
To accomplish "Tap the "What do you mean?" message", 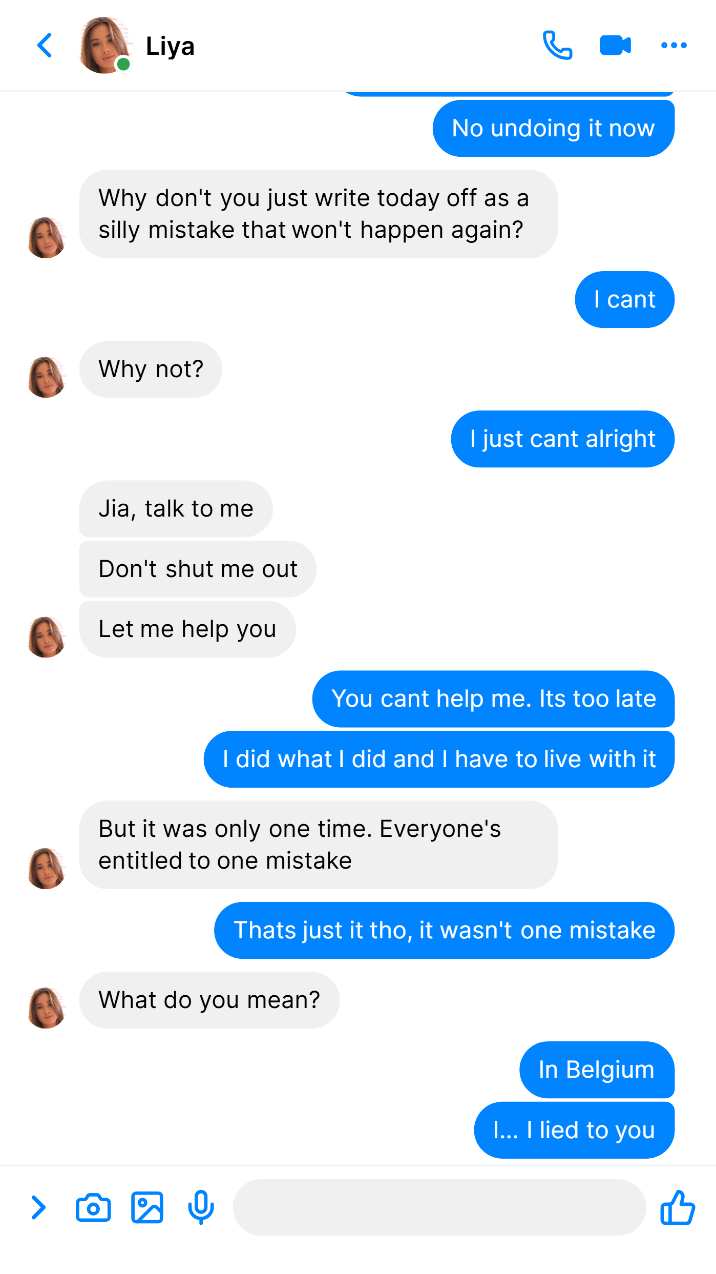I will [209, 1000].
